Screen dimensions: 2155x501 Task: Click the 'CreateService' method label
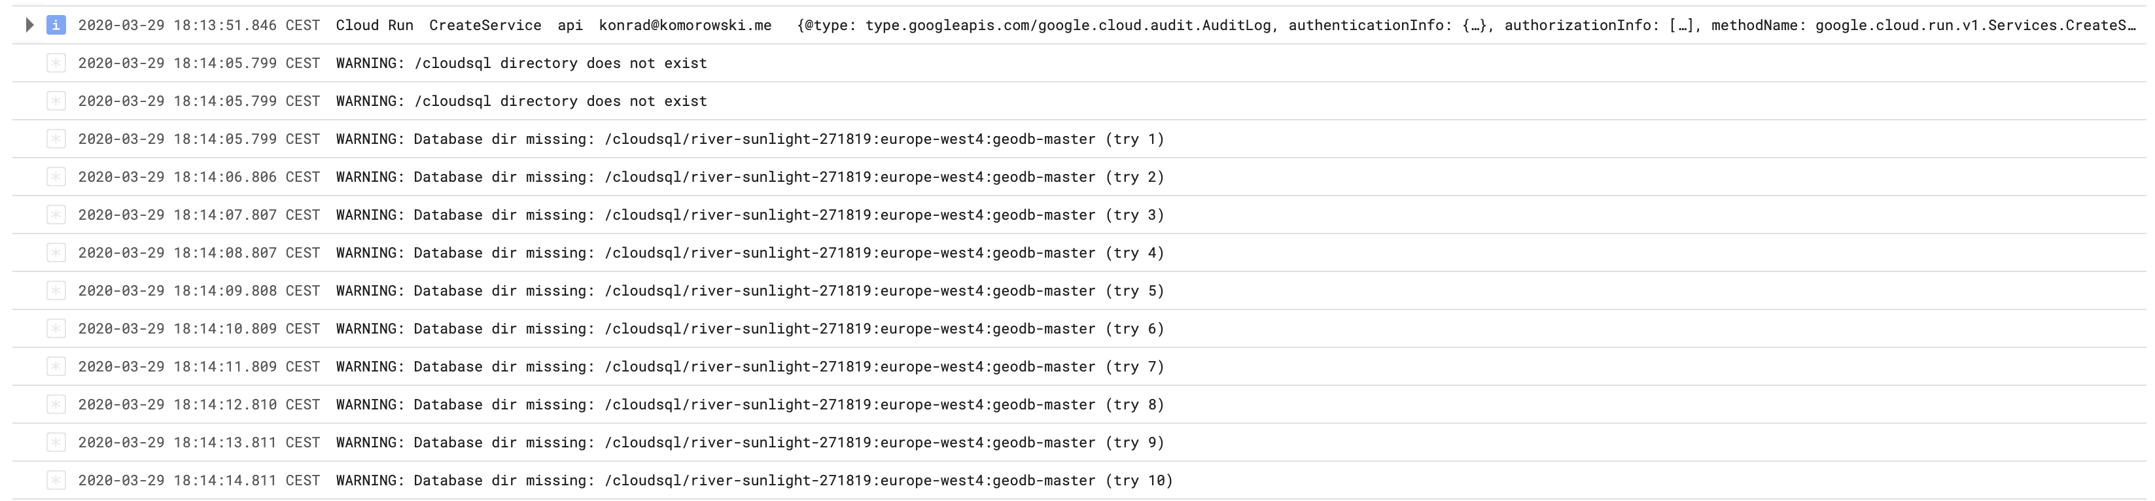(x=485, y=25)
